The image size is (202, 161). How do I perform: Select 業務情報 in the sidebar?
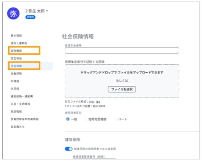16,51
